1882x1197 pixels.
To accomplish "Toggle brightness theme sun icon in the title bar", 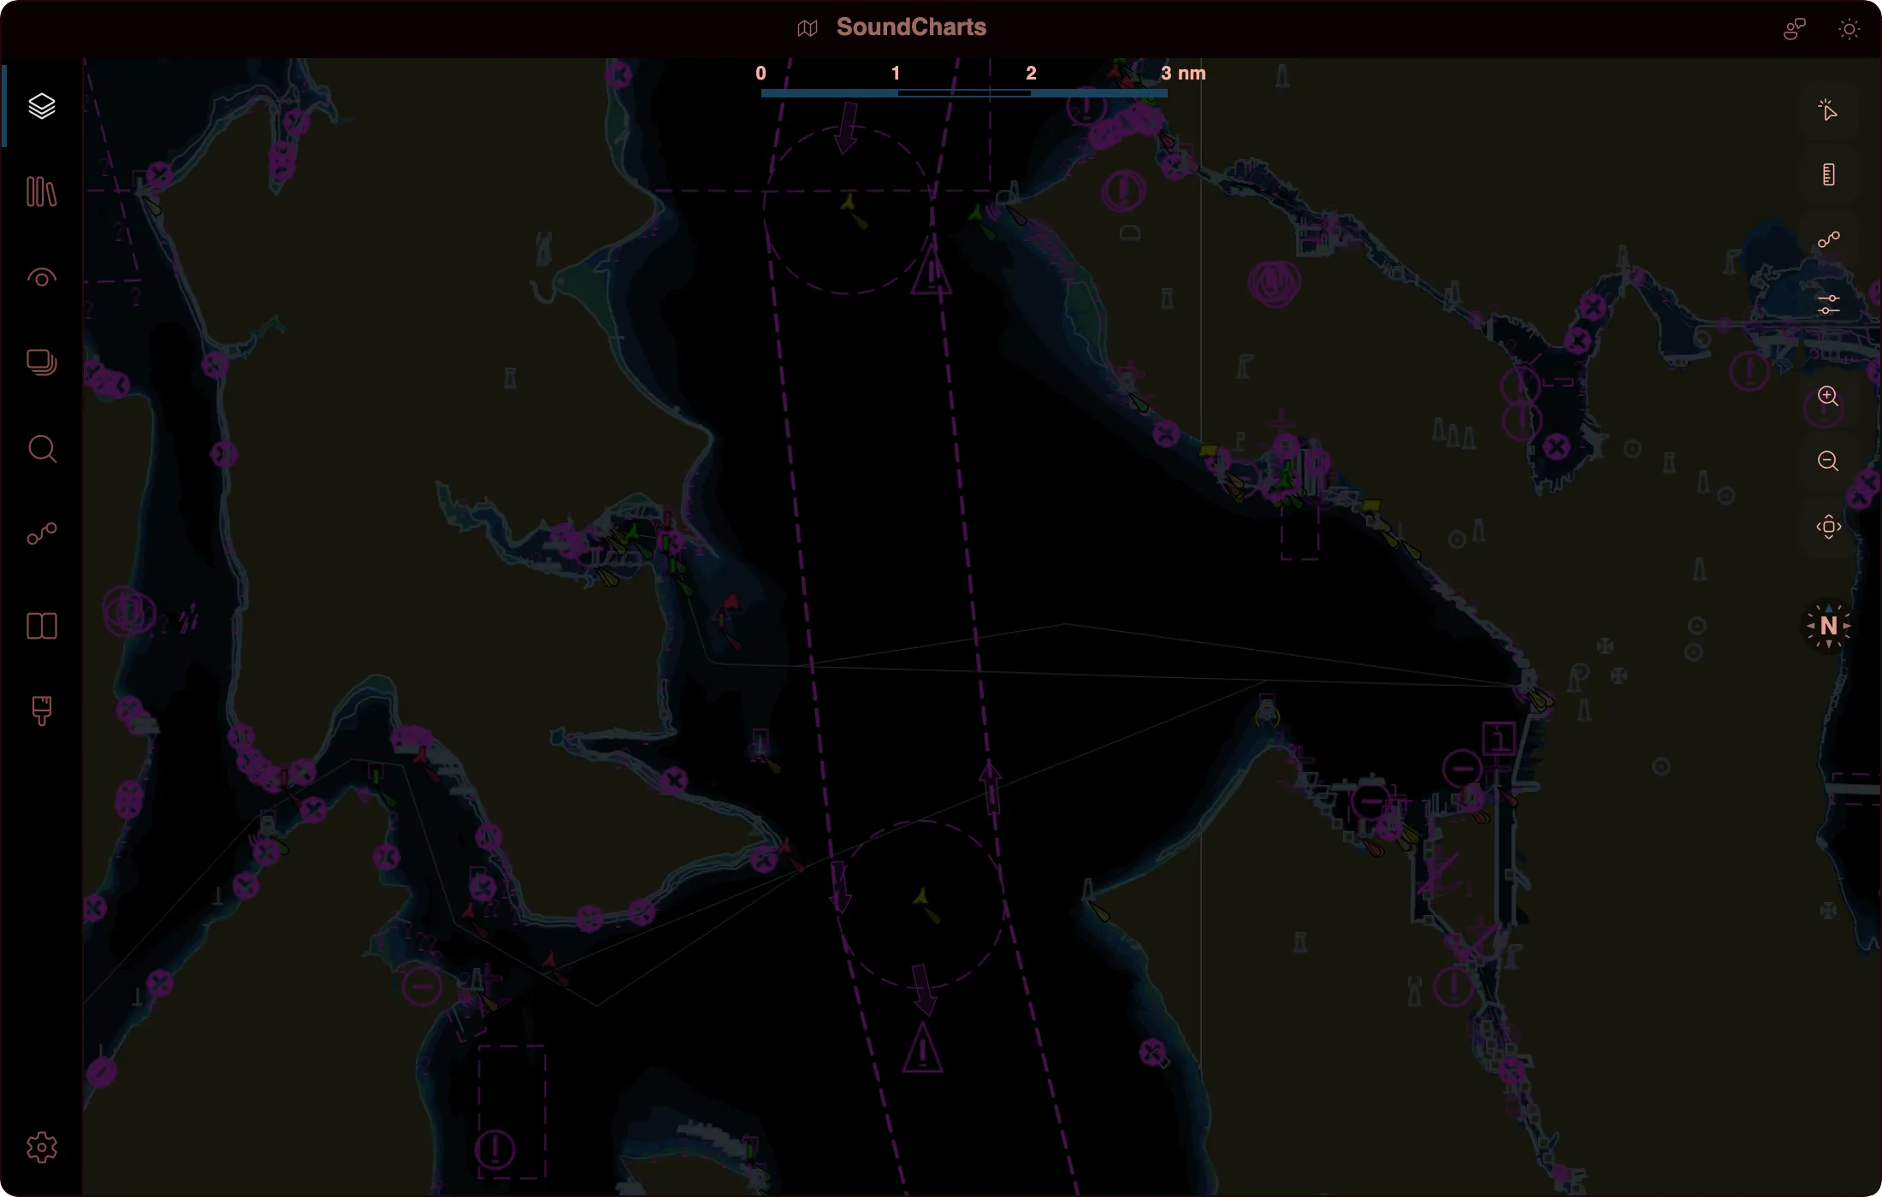I will (1849, 29).
